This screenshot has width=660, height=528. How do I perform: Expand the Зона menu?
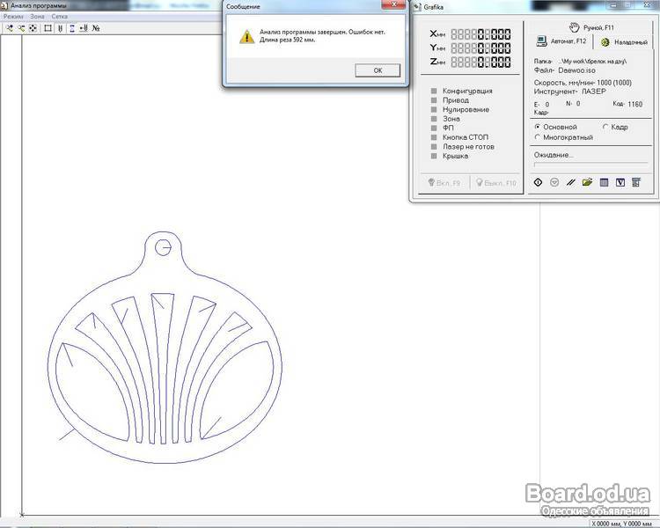[37, 17]
